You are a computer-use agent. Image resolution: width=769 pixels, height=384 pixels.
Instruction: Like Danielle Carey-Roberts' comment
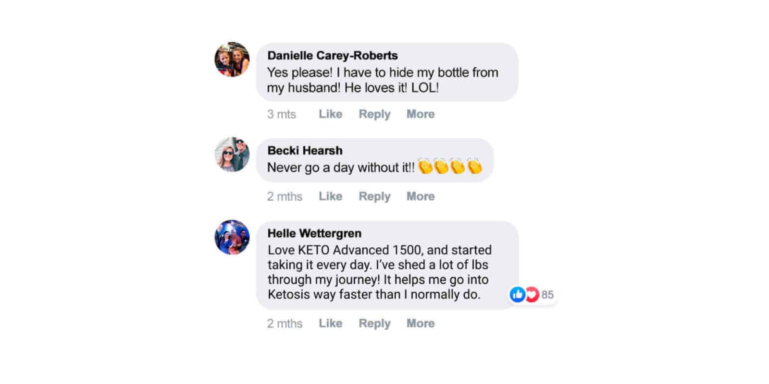pyautogui.click(x=331, y=114)
